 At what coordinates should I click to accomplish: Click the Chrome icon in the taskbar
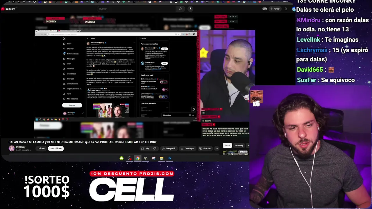tap(137, 158)
